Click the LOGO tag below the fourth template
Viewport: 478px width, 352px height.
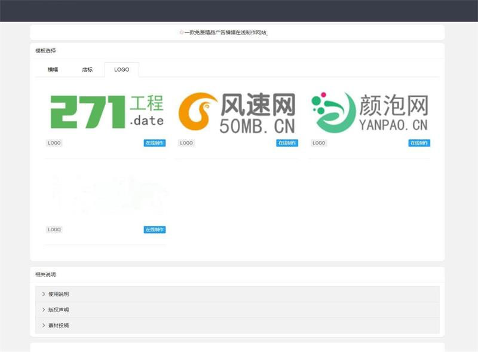click(54, 229)
